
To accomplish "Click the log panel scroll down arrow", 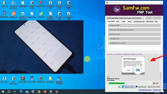I will pos(160,80).
